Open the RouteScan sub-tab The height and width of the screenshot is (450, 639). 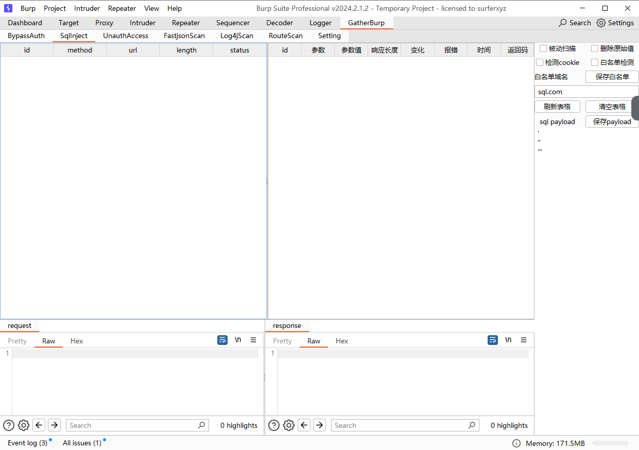tap(286, 36)
